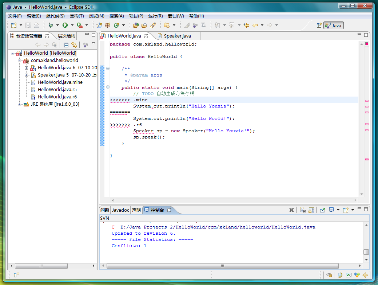The image size is (378, 285).
Task: Click the Back navigation arrow in main toolbar
Action: point(255,25)
